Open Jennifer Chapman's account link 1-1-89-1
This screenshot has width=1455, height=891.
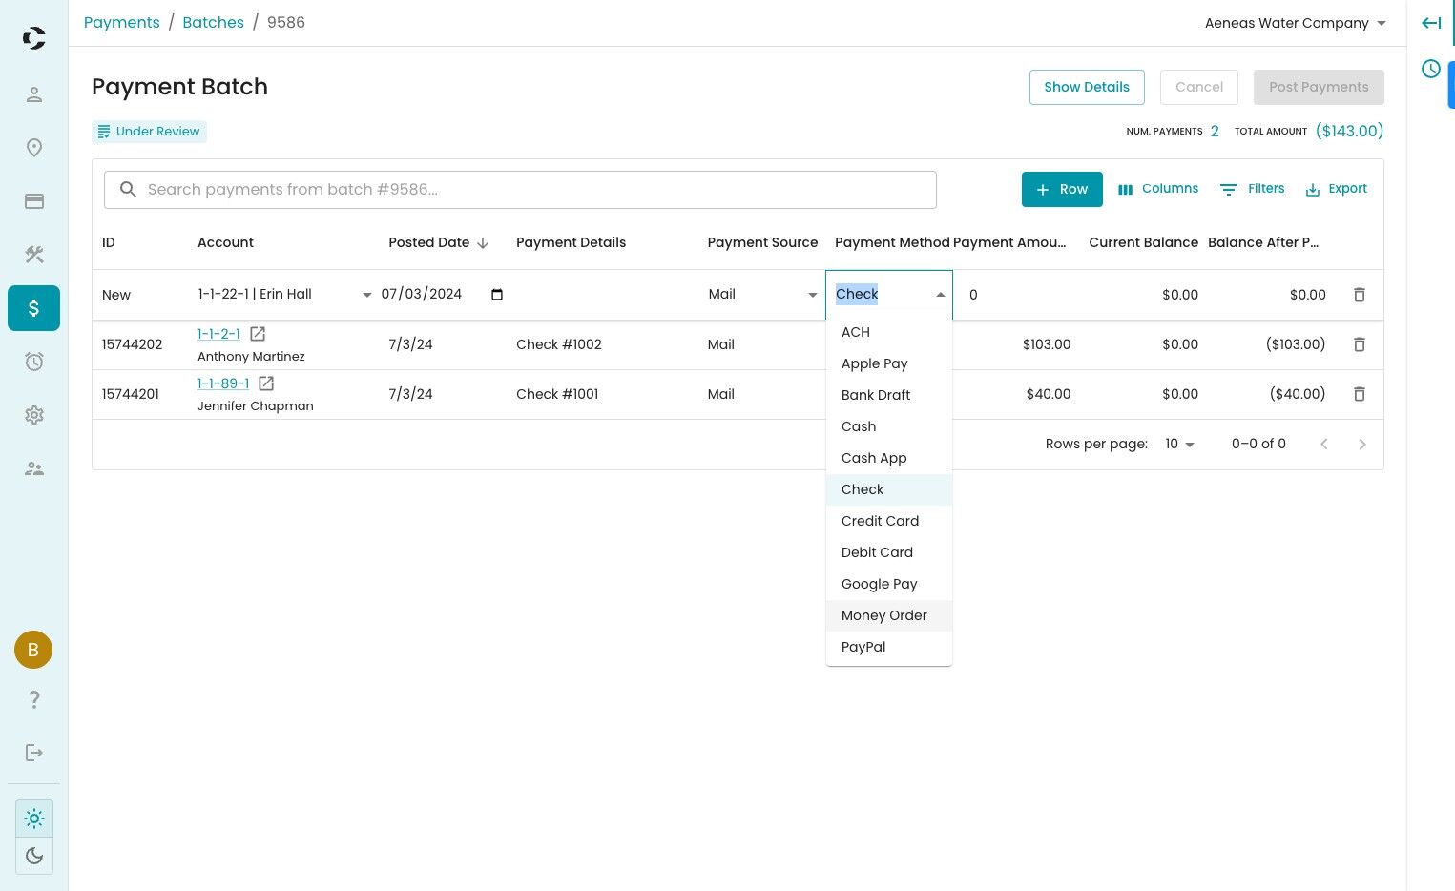click(x=223, y=383)
